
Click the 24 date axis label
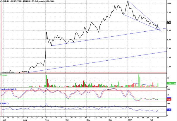pyautogui.click(x=18, y=118)
